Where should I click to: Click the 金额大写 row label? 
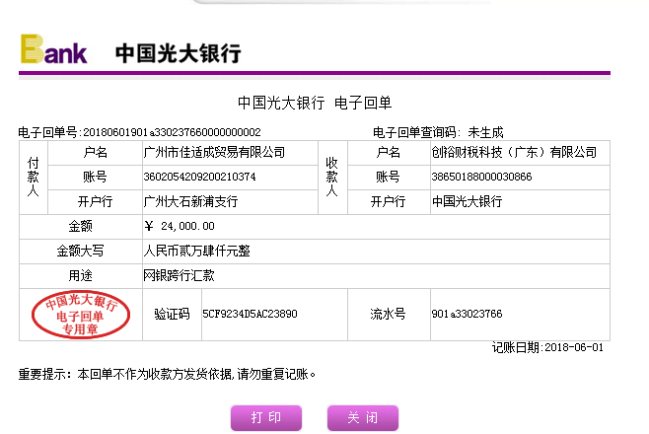[x=80, y=252]
